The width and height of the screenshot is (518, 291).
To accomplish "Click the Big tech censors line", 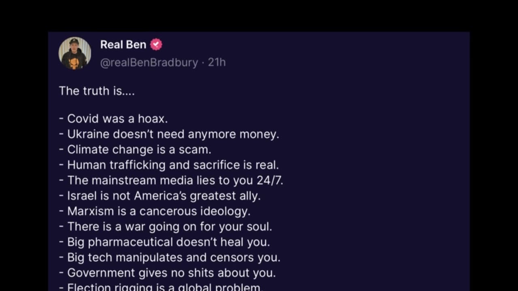I will [x=170, y=257].
